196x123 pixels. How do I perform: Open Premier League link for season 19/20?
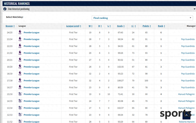[x=32, y=67]
